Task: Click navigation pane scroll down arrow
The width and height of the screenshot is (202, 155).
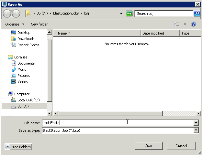Action: (x=50, y=113)
